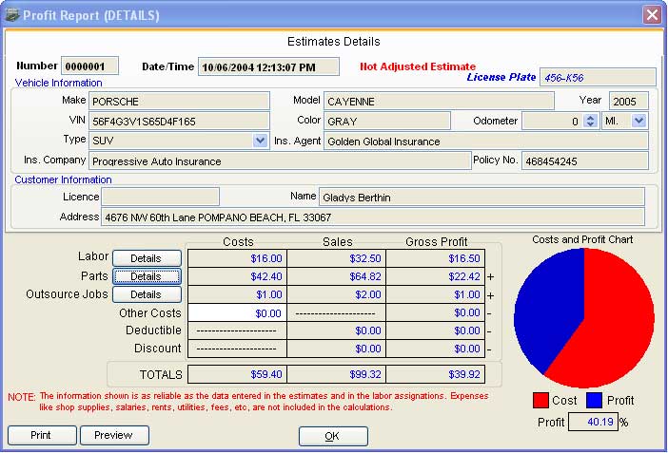
Task: Click the Preview button
Action: pyautogui.click(x=114, y=435)
